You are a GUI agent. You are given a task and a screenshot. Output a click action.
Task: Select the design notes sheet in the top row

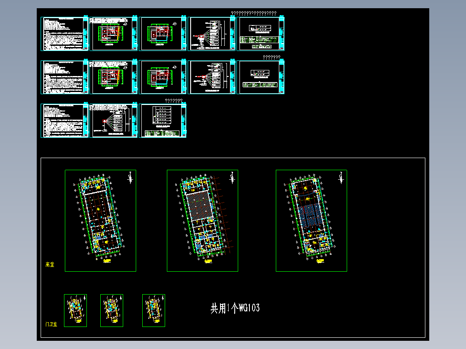tap(64, 34)
